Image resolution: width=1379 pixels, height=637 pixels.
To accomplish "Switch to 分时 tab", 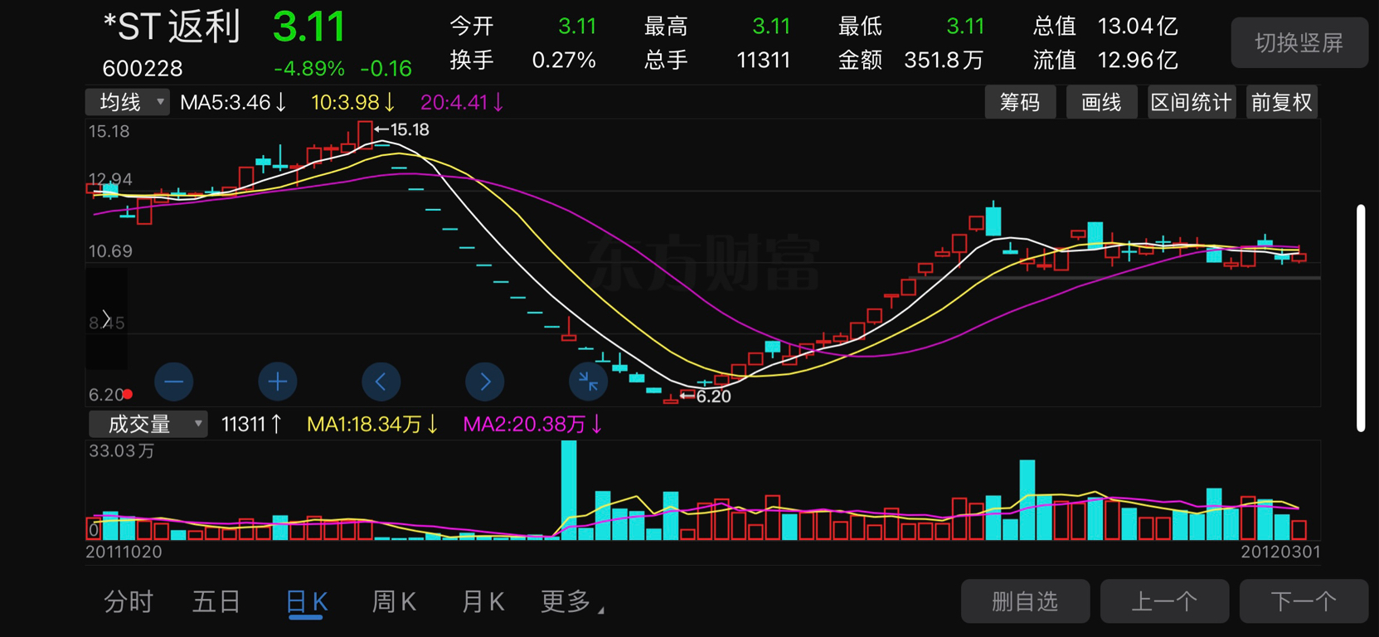I will 129,601.
